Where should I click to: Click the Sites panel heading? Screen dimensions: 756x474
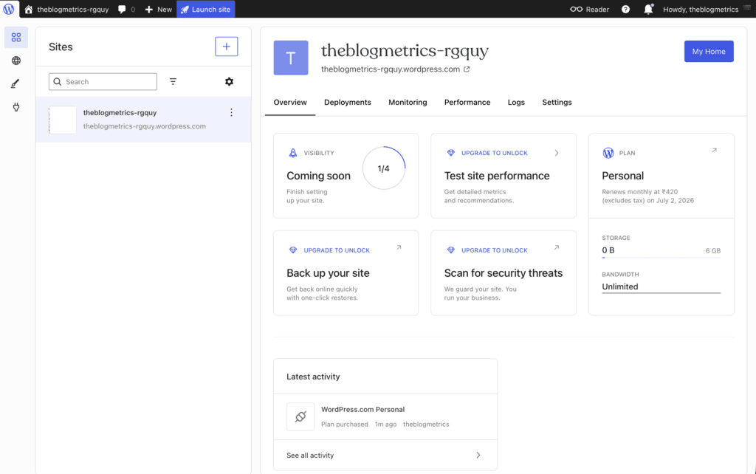click(x=61, y=47)
